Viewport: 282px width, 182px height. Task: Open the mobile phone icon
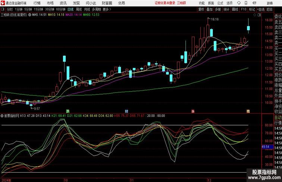point(246,3)
